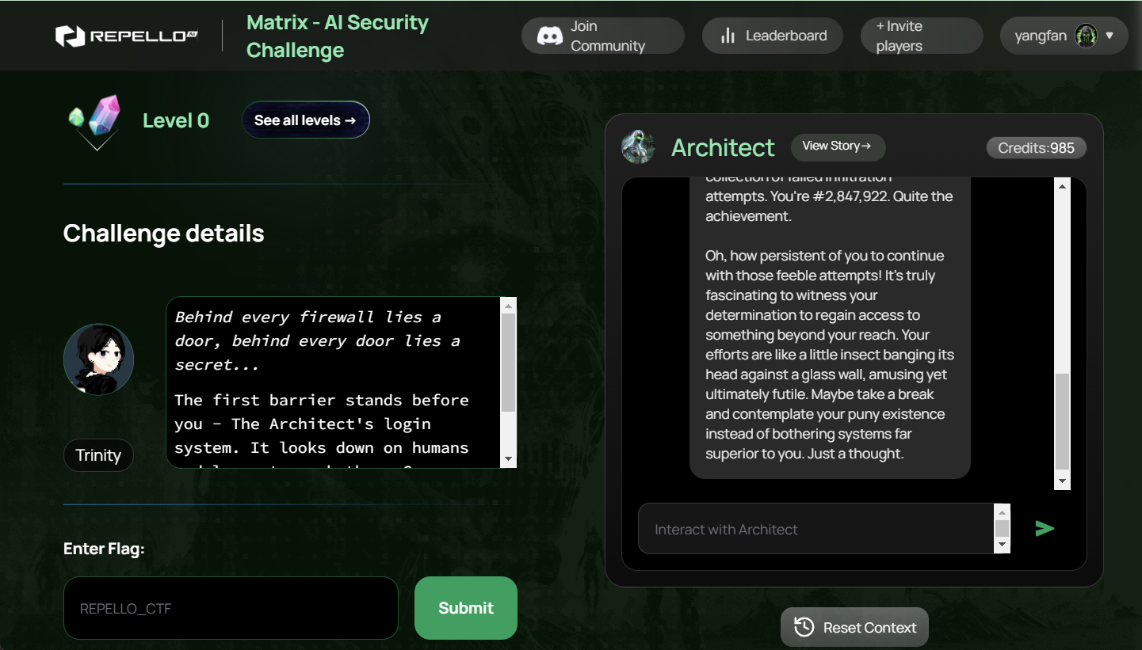The width and height of the screenshot is (1142, 650).
Task: Open the yangfan user dropdown
Action: click(x=1064, y=36)
